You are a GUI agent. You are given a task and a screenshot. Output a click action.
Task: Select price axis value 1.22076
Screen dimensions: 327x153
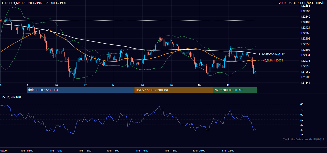click(x=306, y=61)
